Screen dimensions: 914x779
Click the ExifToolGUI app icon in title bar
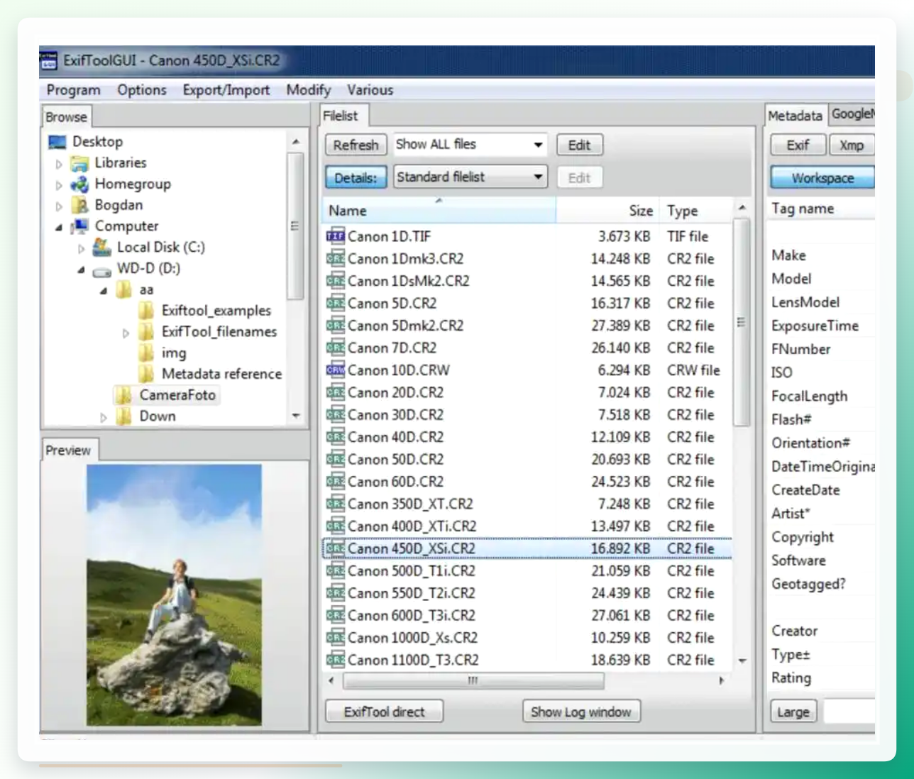click(x=48, y=61)
